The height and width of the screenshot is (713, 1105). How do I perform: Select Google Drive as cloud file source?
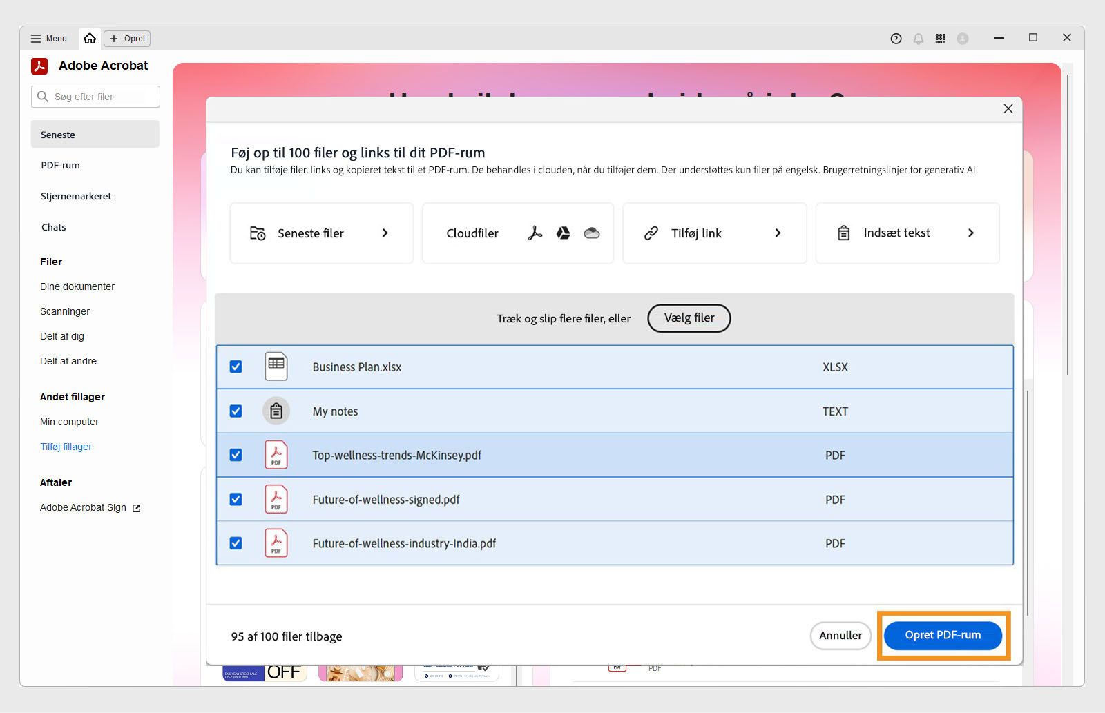(563, 233)
